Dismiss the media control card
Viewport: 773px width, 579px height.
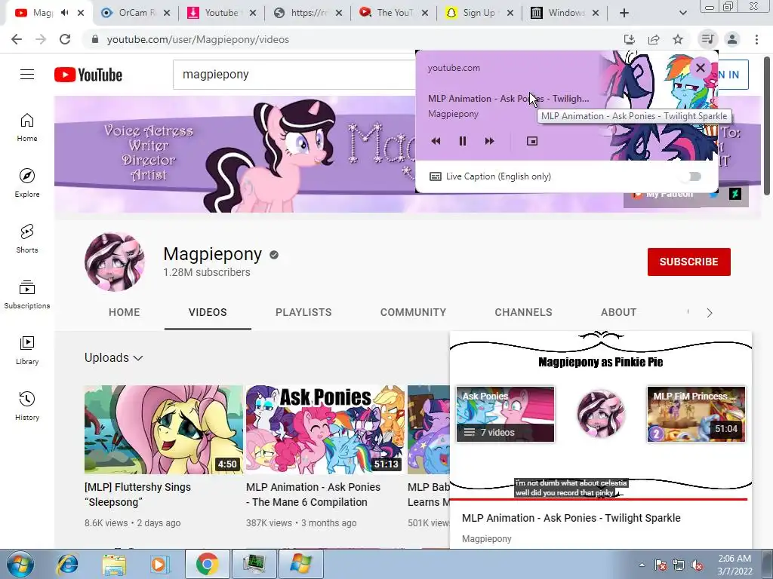(x=700, y=68)
